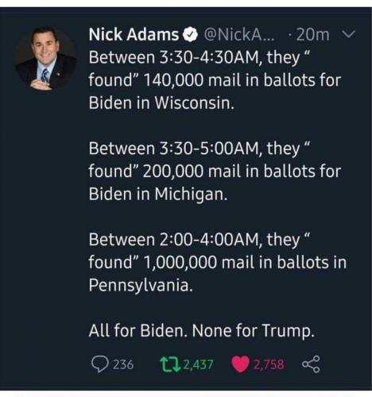Click the text 'Between 3:30-5:00AM'
Screen dimensions: 372x397
coord(174,148)
